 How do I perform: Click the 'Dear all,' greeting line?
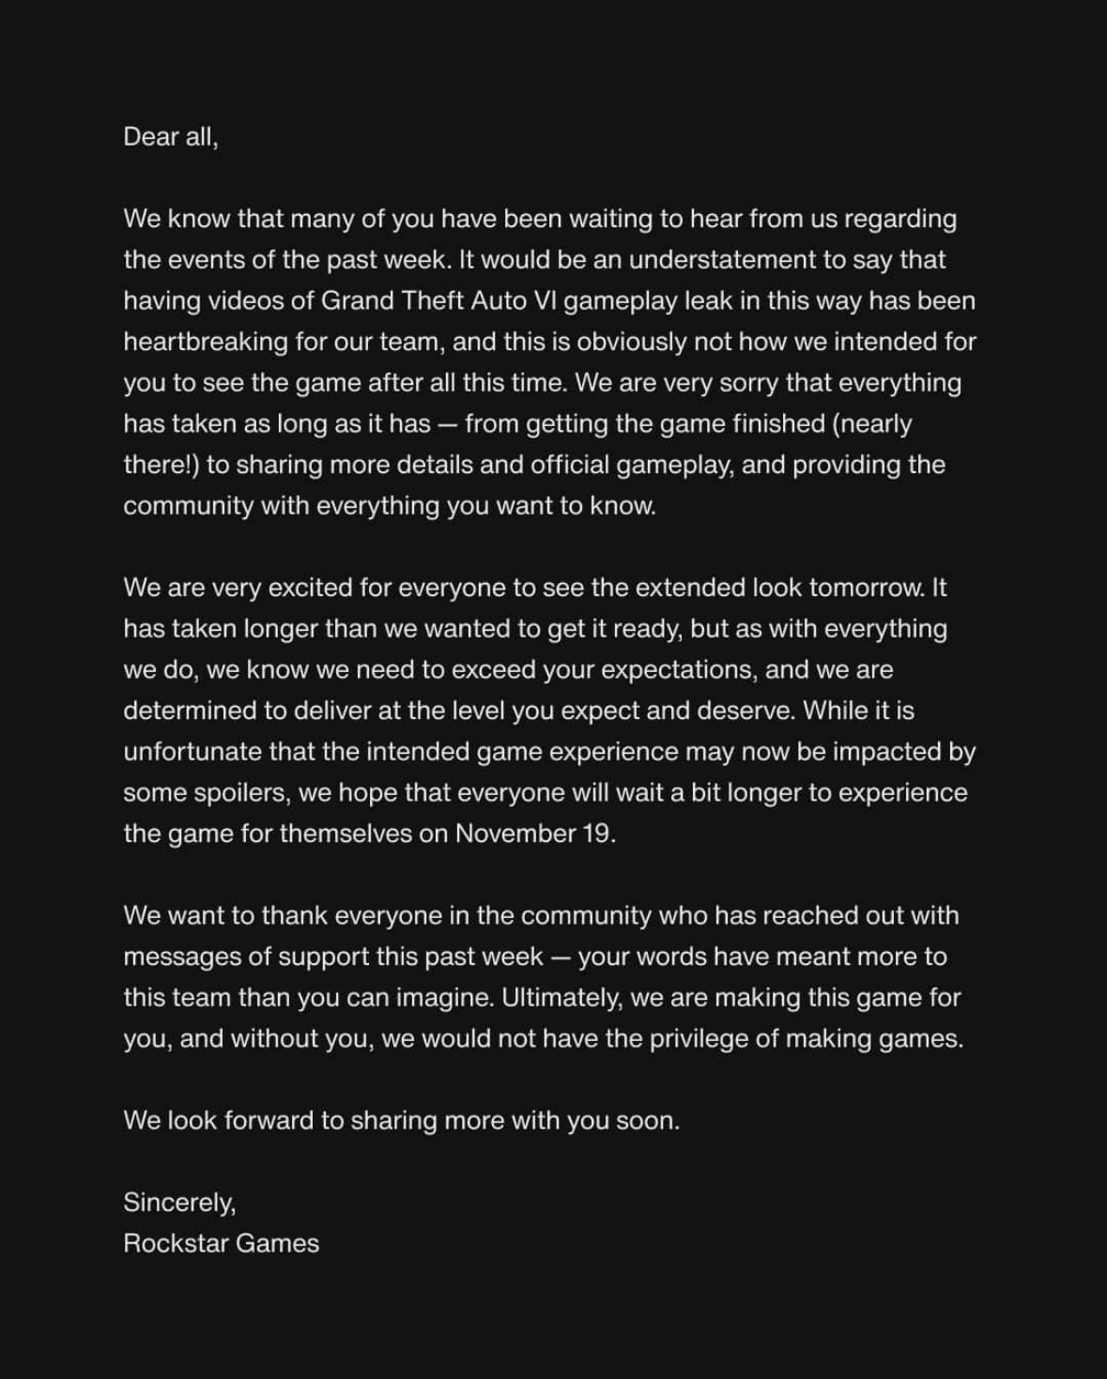(x=170, y=137)
